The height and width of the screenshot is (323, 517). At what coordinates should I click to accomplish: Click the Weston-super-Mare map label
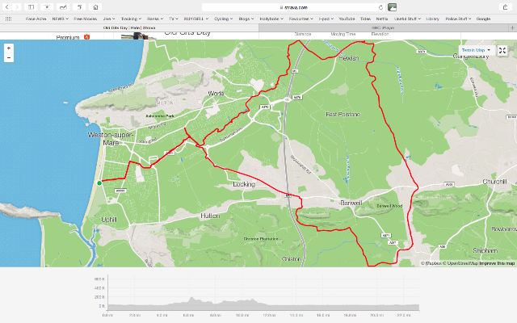[x=110, y=139]
